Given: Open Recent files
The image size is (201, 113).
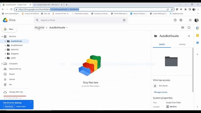Looking at the screenshot, I should 12,74.
